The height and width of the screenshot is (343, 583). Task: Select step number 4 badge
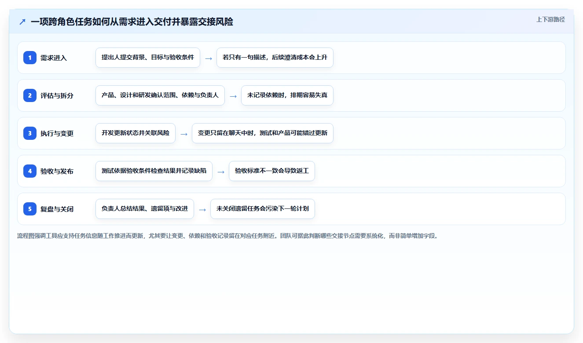30,171
